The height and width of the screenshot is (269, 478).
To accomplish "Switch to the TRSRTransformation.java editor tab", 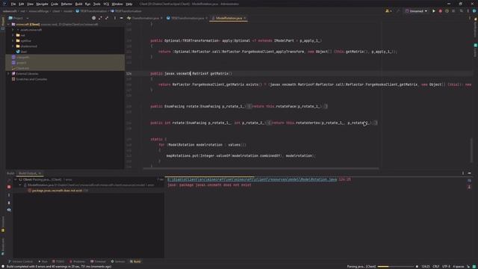I will coord(187,18).
